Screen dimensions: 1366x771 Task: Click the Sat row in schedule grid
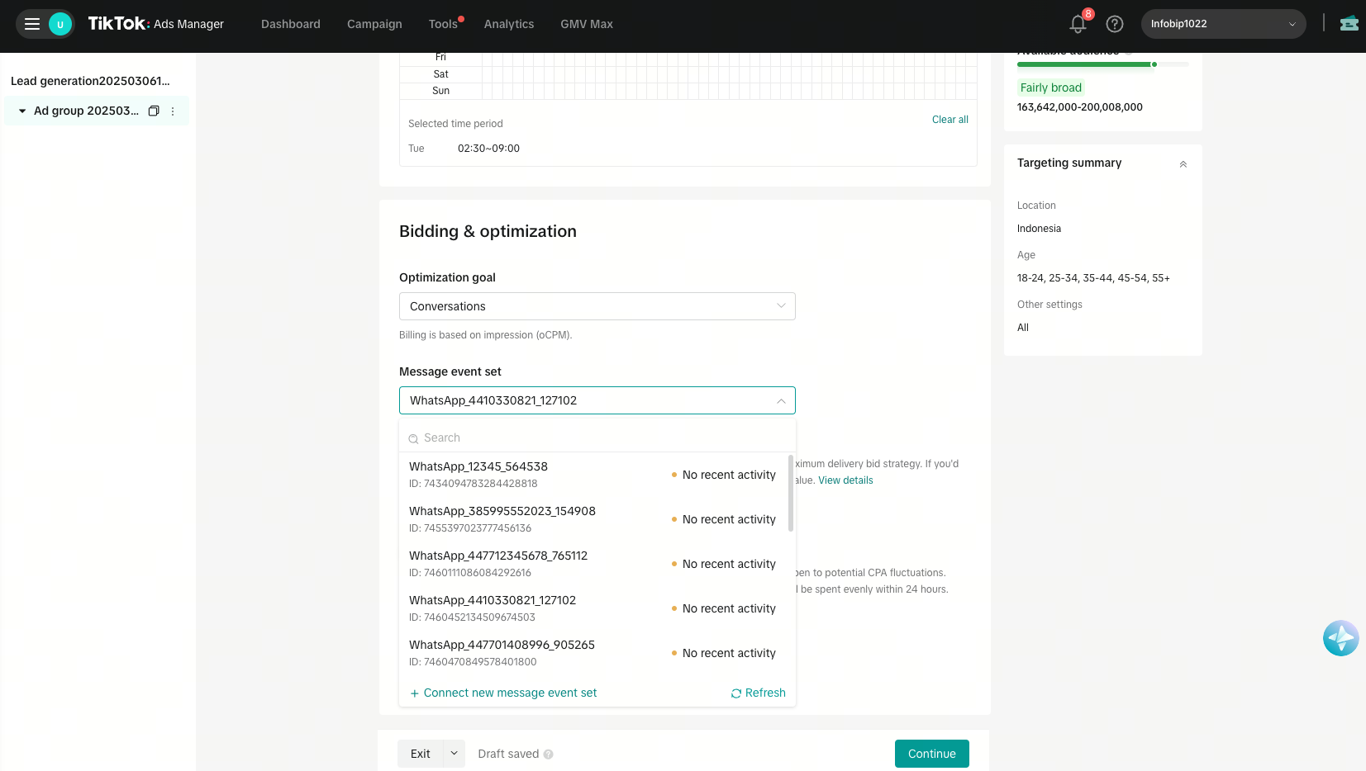click(688, 74)
